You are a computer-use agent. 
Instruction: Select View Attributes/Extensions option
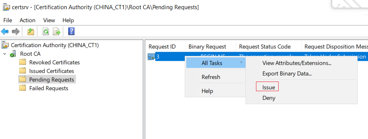pos(297,63)
